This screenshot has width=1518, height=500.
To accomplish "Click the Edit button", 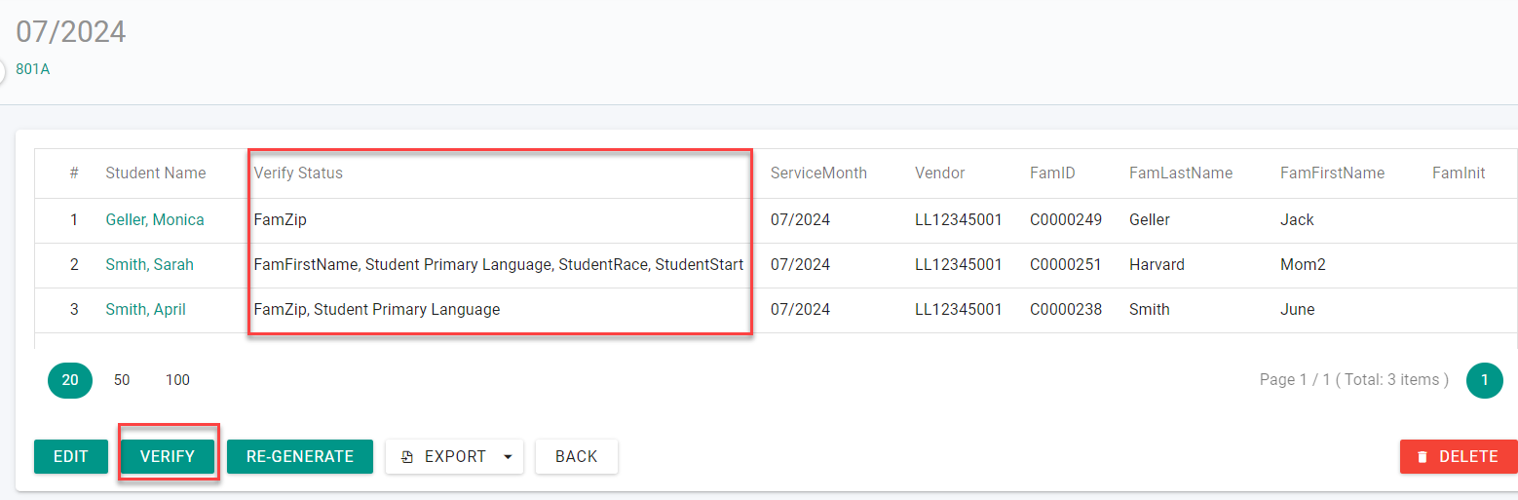I will point(71,456).
